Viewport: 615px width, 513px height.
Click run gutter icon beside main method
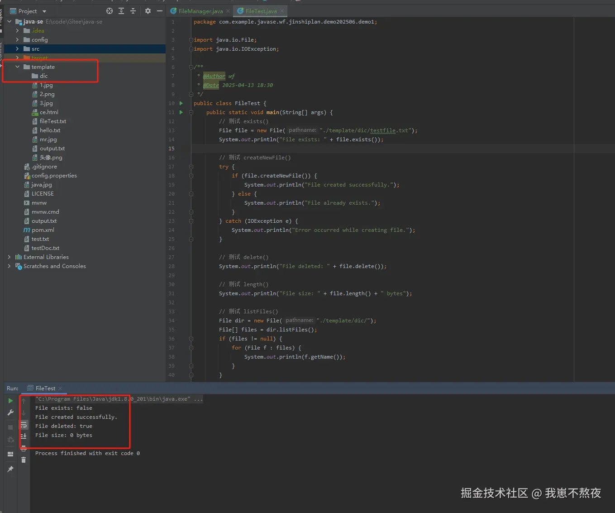[181, 112]
